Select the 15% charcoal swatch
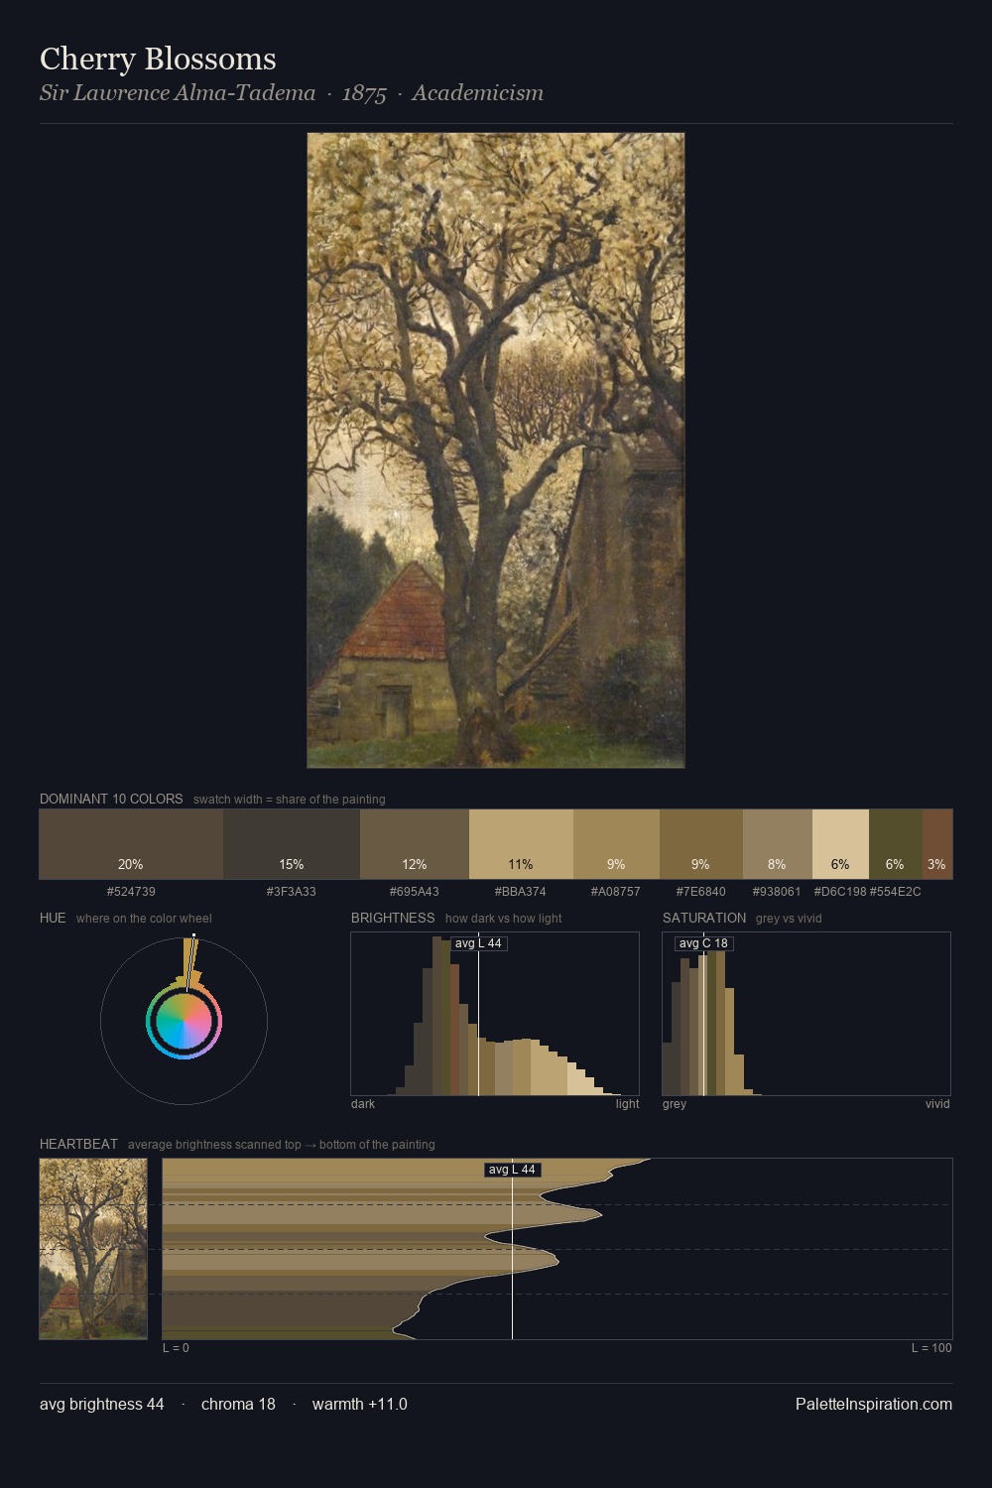The width and height of the screenshot is (992, 1488). [x=292, y=844]
